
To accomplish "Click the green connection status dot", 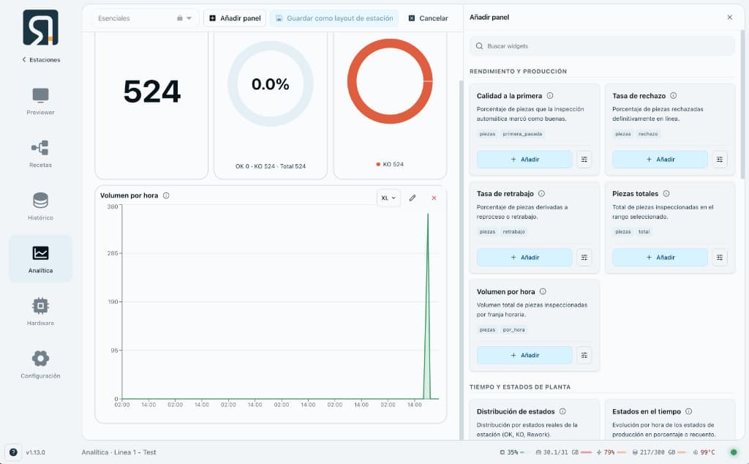I will pyautogui.click(x=734, y=452).
